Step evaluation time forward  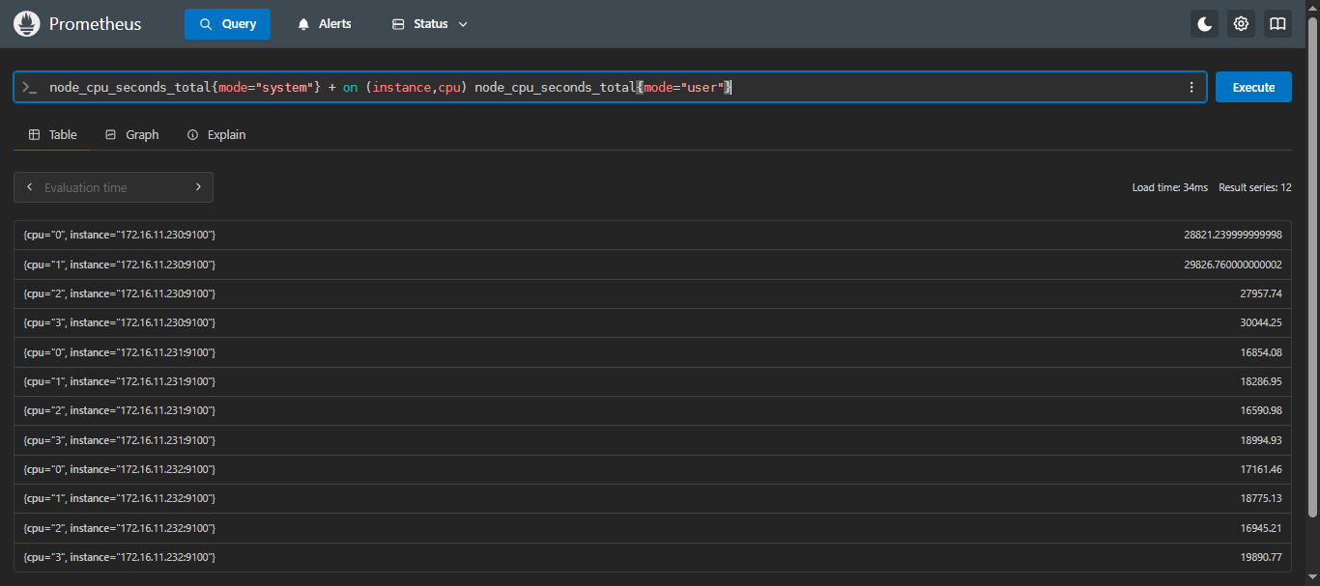tap(198, 187)
